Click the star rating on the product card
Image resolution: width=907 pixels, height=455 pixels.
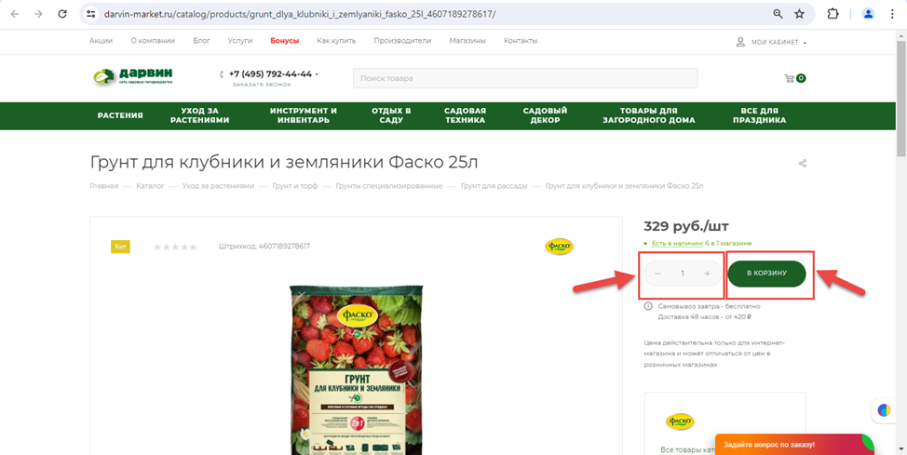tap(175, 247)
